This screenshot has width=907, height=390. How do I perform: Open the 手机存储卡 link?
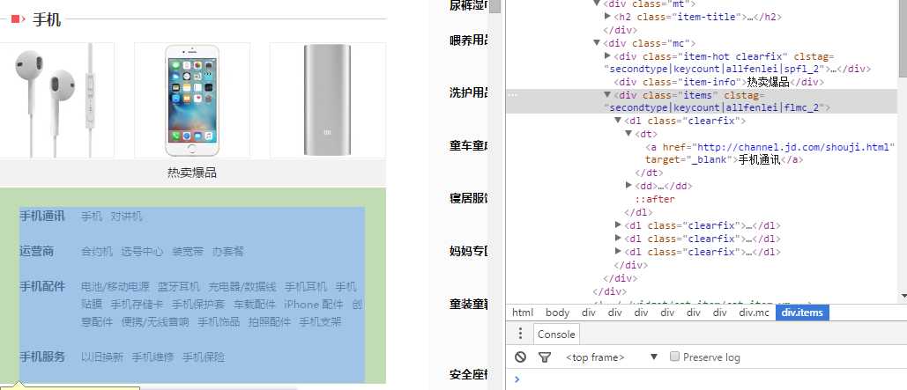pyautogui.click(x=138, y=305)
